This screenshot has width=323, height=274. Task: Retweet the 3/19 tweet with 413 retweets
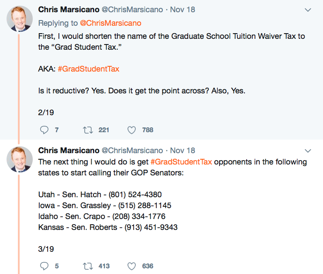pyautogui.click(x=87, y=266)
